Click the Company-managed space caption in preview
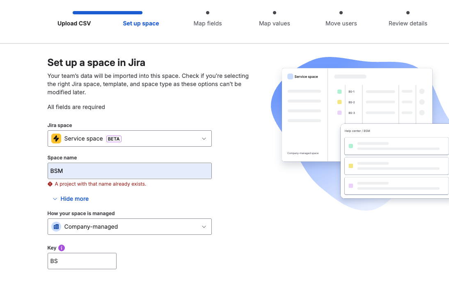The width and height of the screenshot is (449, 293). [303, 153]
